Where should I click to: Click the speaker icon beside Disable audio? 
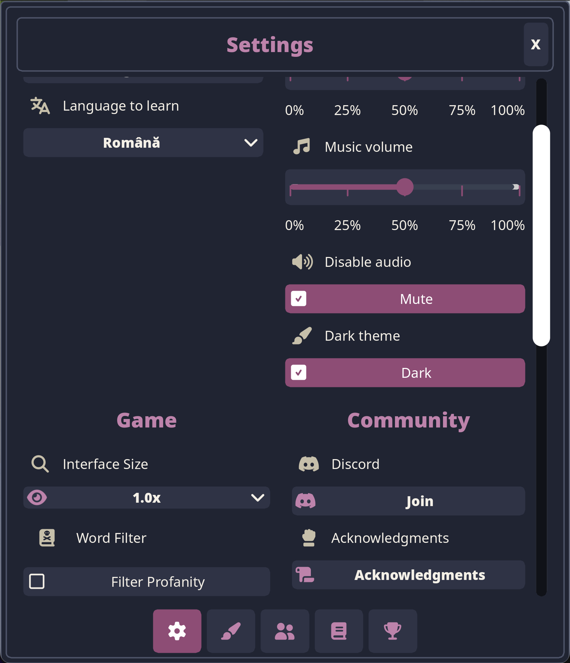302,262
